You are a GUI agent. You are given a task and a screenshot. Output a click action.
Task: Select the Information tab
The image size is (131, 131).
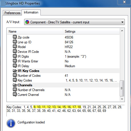31,12
